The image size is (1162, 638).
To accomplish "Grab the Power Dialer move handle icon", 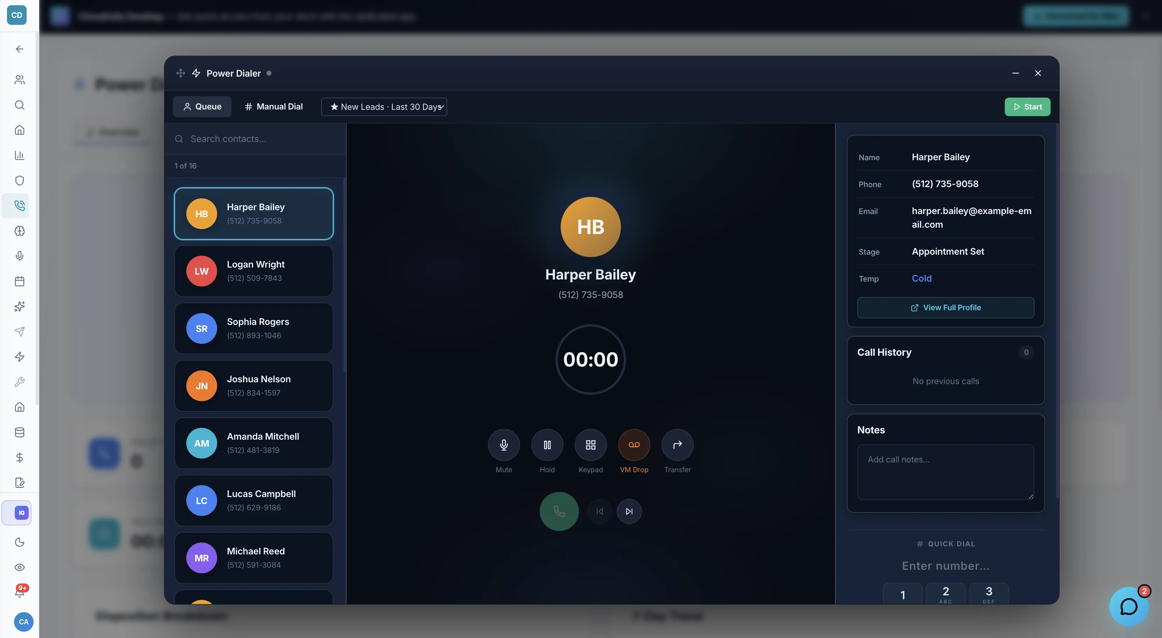I will pyautogui.click(x=180, y=73).
